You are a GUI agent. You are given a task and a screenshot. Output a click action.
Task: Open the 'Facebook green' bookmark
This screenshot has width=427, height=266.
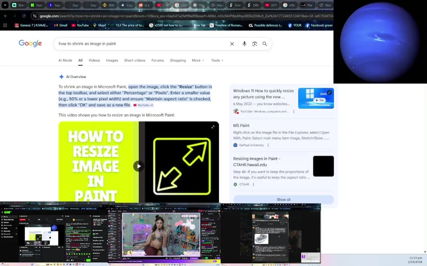point(319,25)
